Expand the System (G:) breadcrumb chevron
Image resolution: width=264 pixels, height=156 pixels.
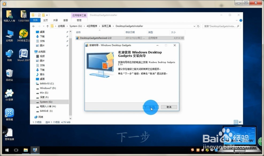pos(84,26)
